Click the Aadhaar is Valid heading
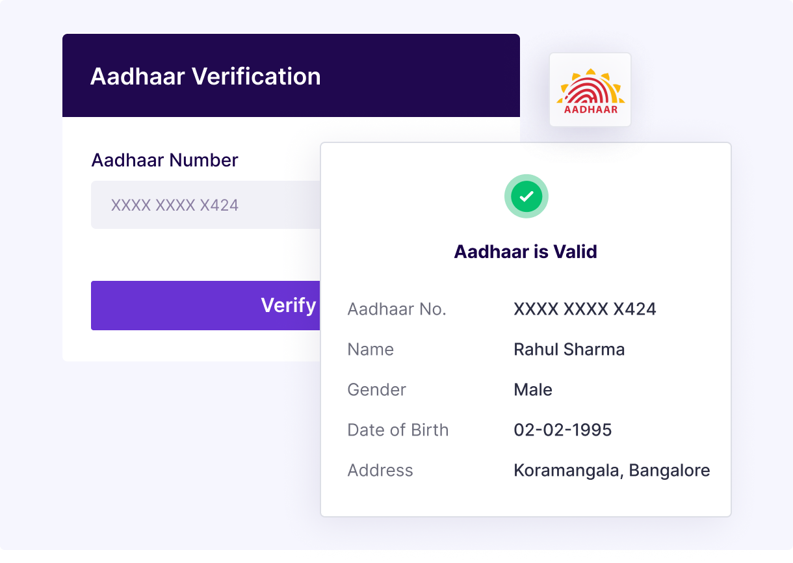The width and height of the screenshot is (793, 563). click(x=525, y=252)
